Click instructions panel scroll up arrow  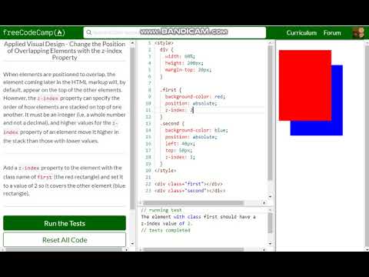(x=132, y=43)
